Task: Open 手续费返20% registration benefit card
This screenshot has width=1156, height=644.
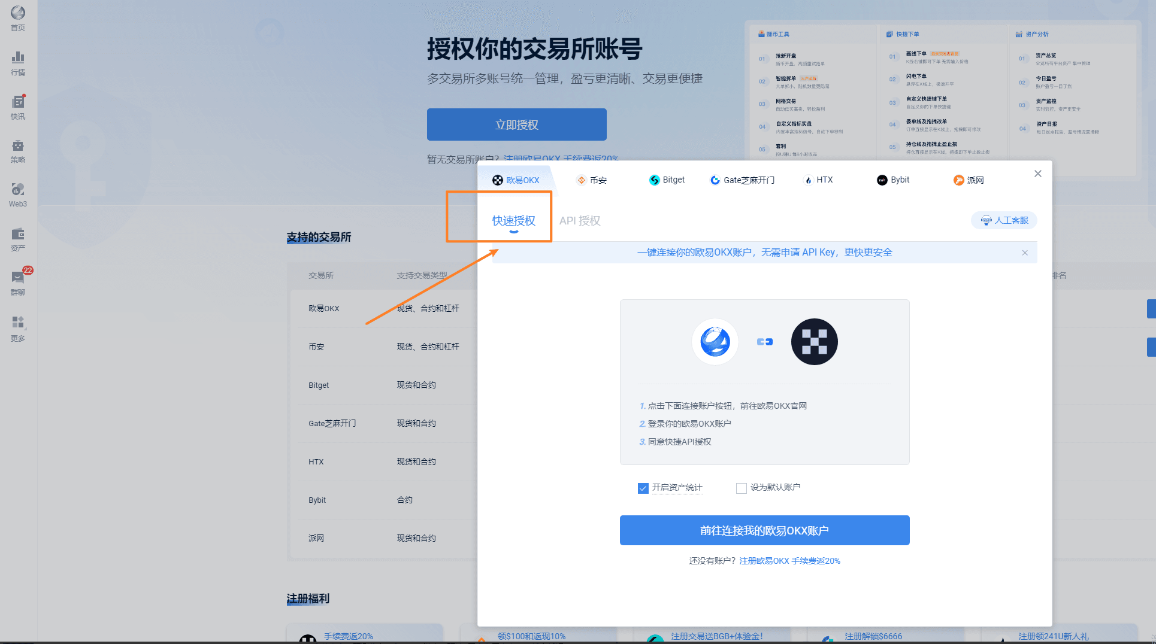Action: click(365, 634)
